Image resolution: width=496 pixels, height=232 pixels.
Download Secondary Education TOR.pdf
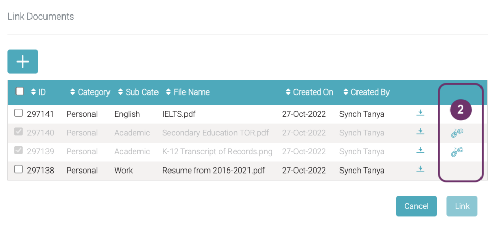click(420, 131)
